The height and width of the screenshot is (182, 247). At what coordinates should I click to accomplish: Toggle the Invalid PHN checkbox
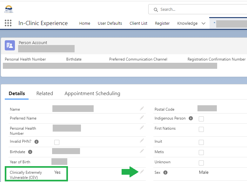57,142
